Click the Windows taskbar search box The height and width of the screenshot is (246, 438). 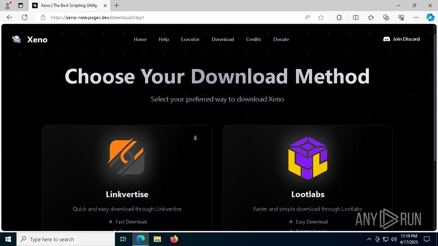coord(66,239)
